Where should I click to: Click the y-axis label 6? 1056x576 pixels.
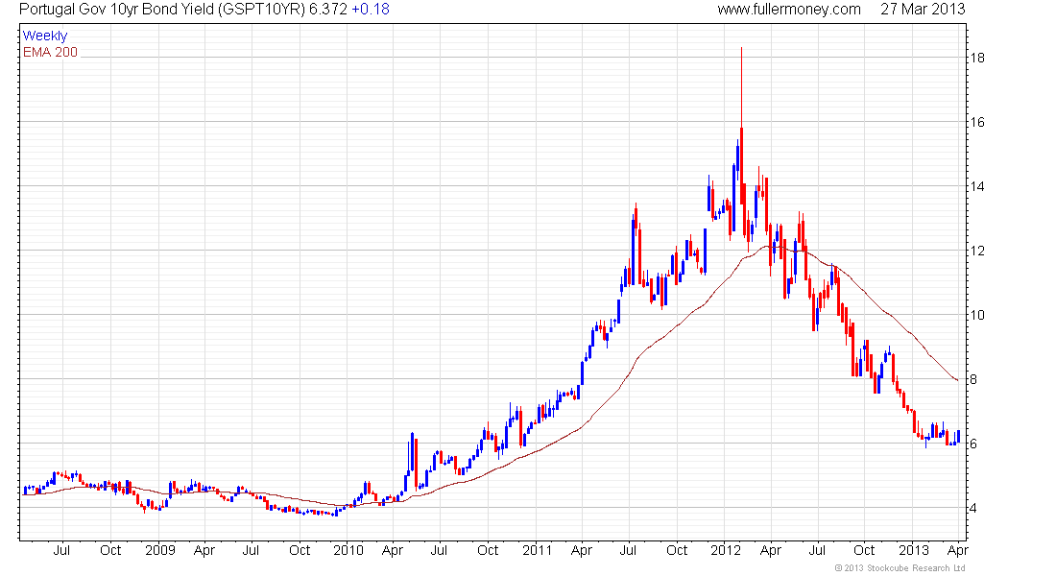[x=973, y=444]
